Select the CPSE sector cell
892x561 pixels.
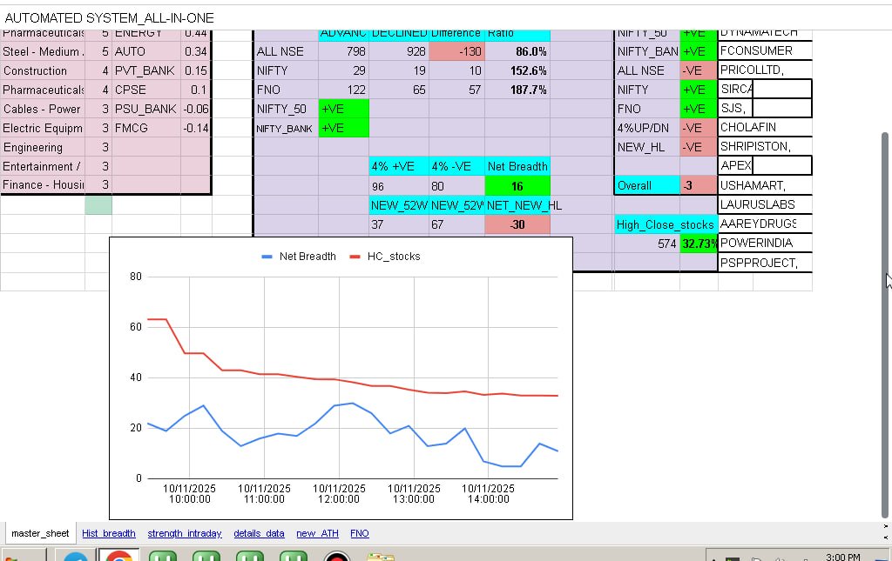146,90
